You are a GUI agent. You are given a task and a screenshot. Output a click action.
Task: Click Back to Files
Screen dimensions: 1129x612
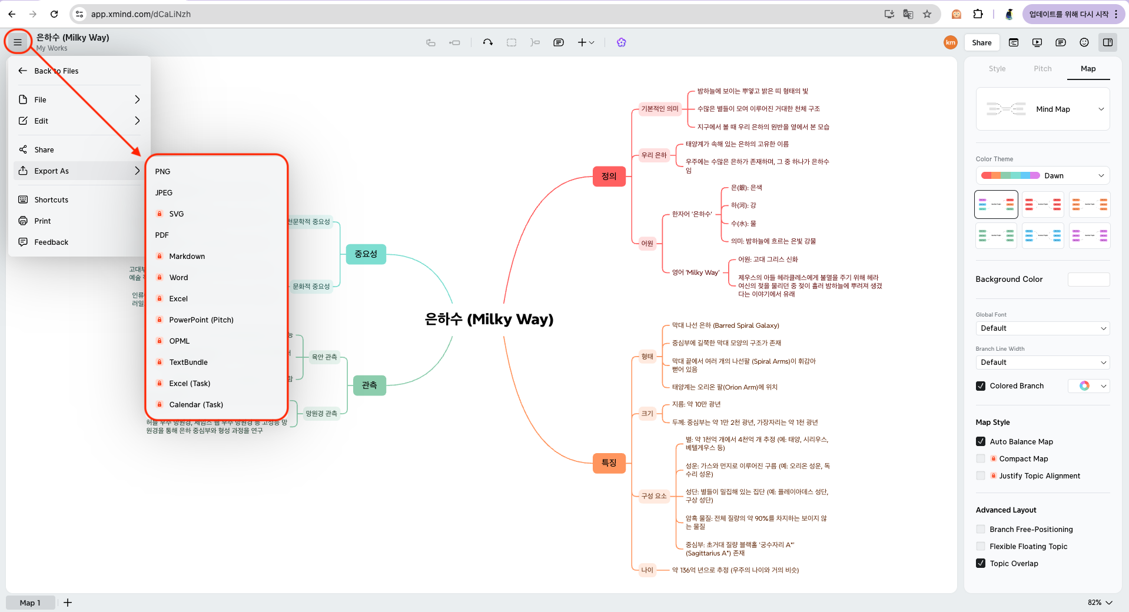(57, 71)
